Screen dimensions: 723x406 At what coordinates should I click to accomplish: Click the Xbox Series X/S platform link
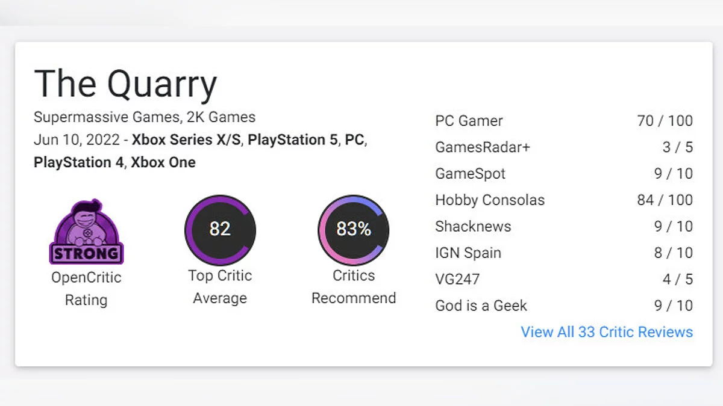(x=186, y=140)
